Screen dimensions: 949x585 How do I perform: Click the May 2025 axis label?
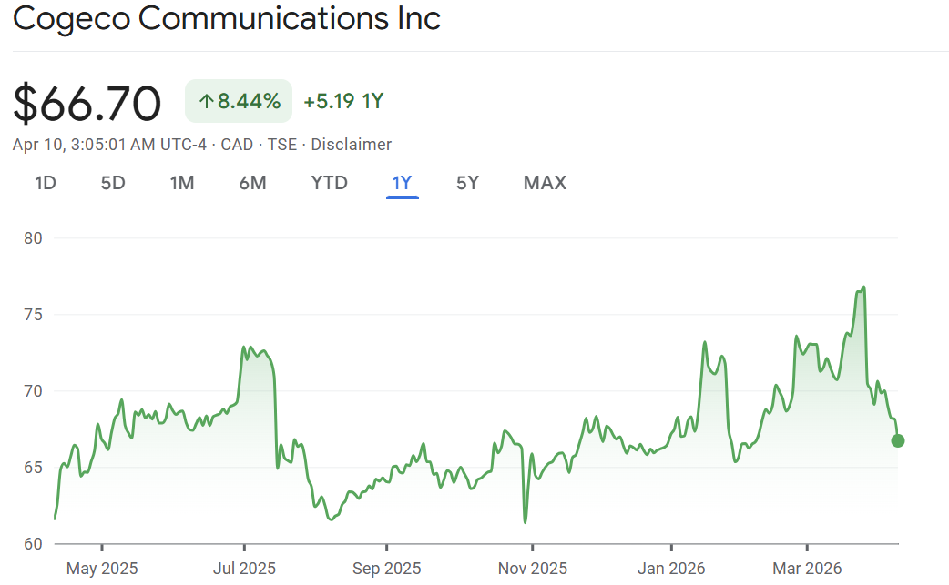(102, 569)
